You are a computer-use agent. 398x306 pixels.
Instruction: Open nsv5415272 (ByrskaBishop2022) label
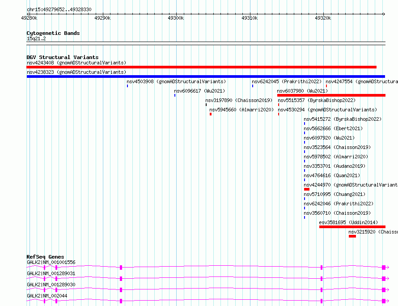tap(343, 119)
